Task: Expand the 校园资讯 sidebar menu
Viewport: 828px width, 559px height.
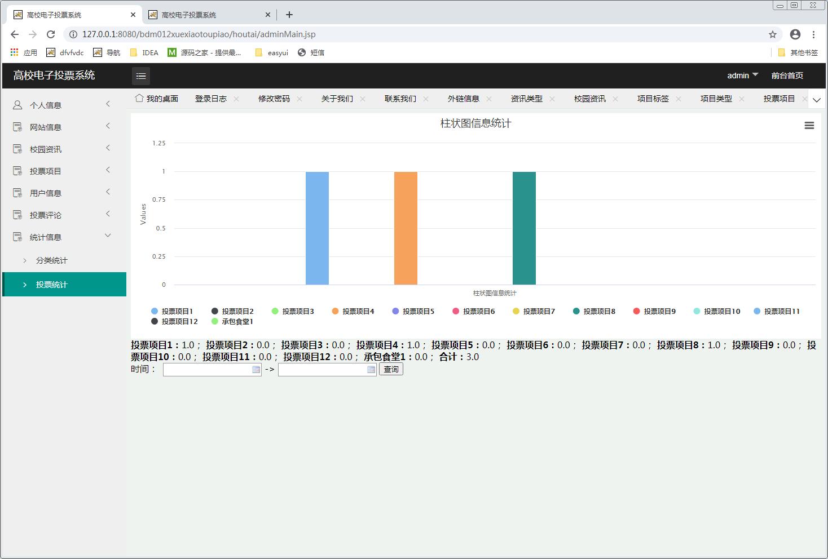Action: tap(108, 148)
